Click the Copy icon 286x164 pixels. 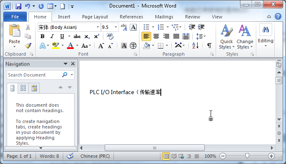coord(28,36)
